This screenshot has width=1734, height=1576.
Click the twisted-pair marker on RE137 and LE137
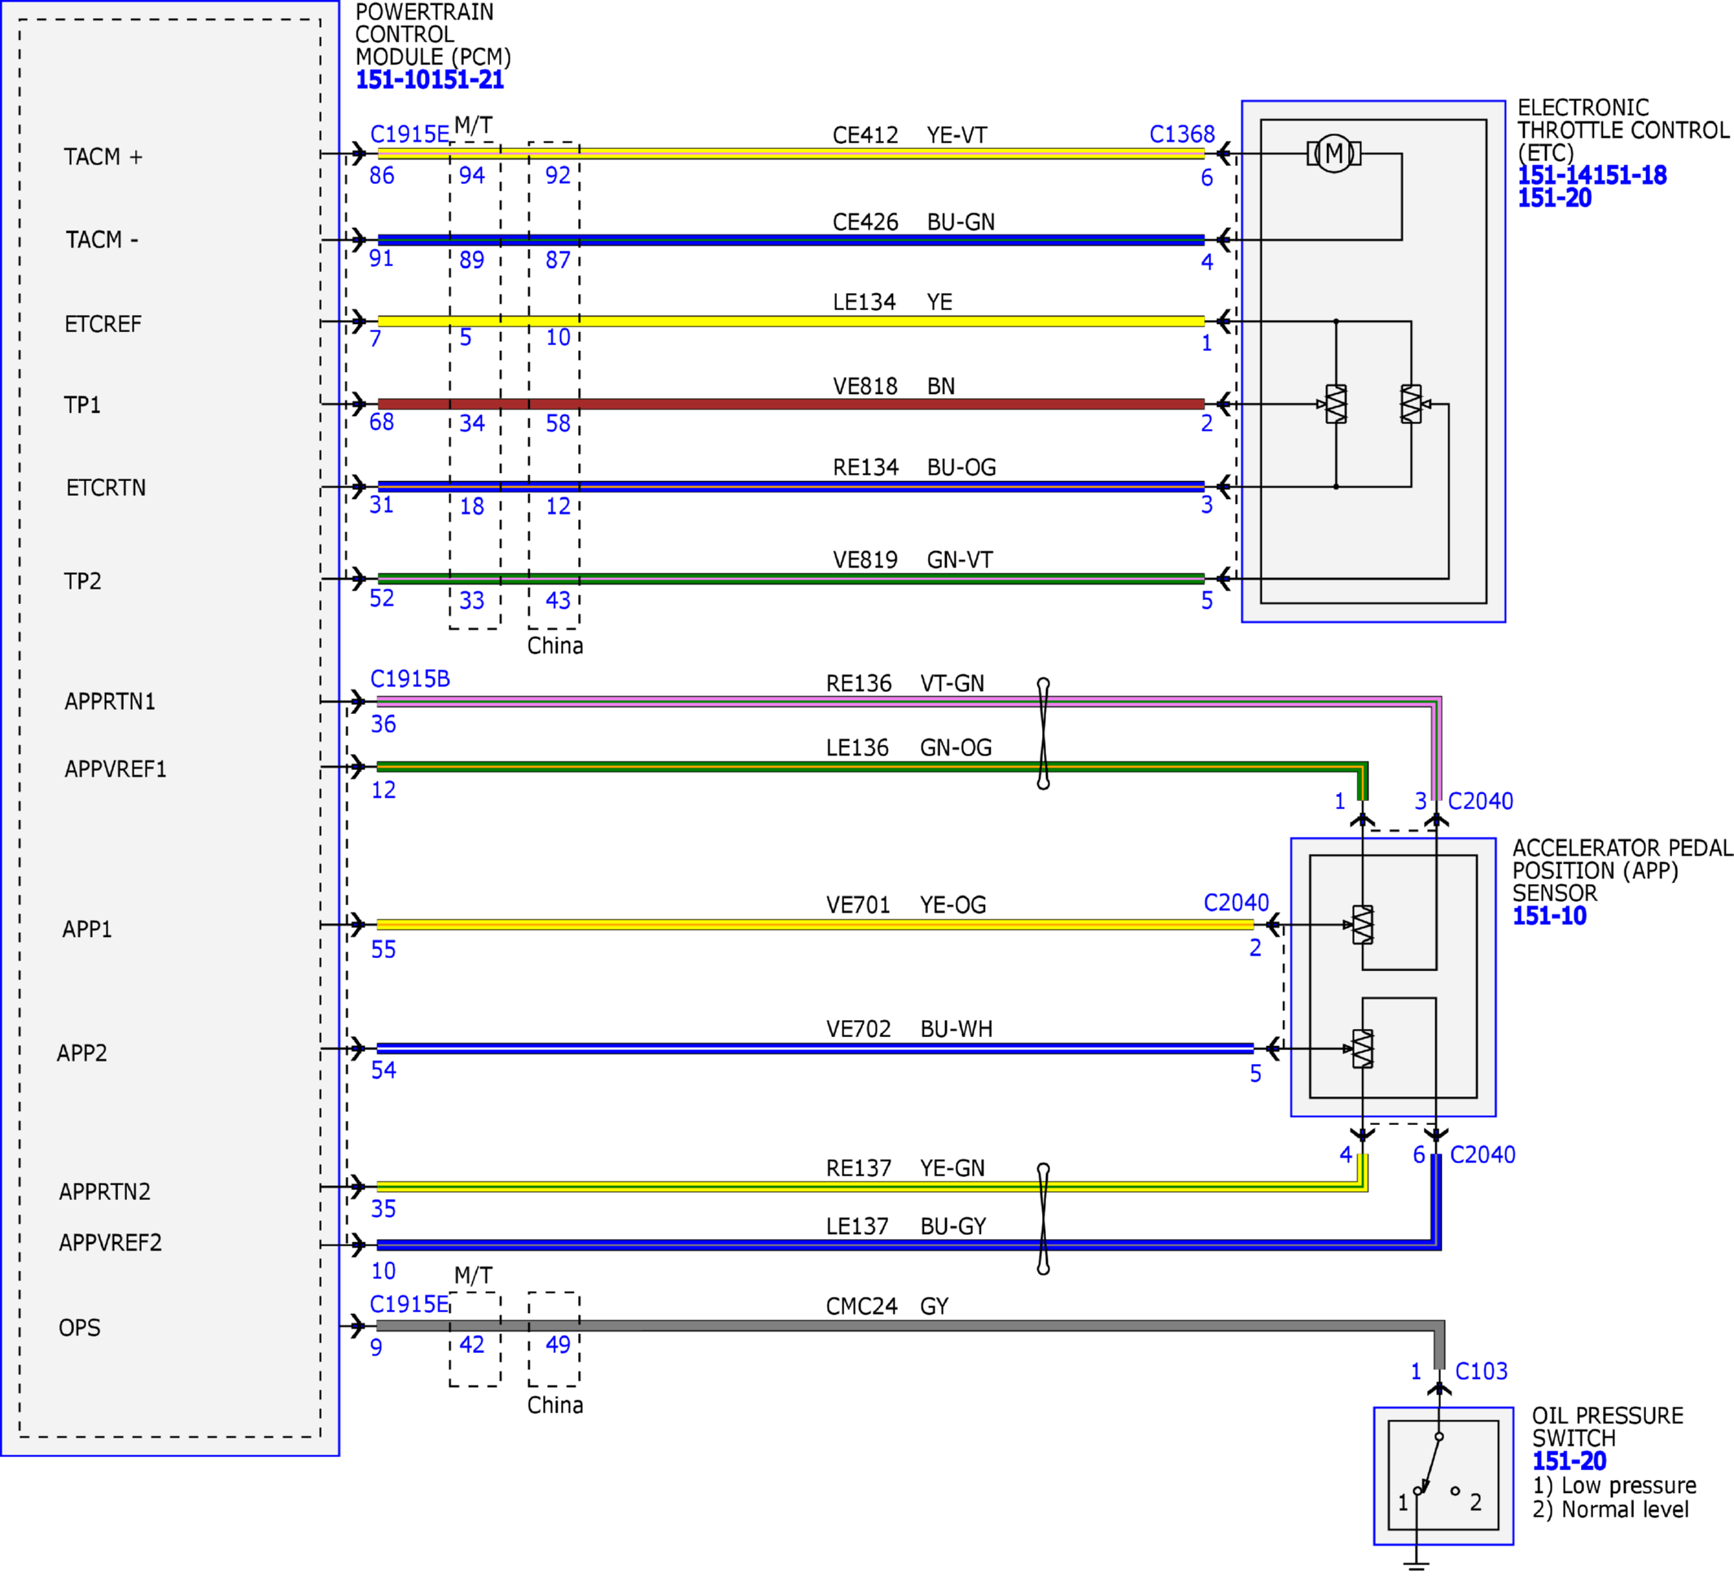coord(1044,1219)
